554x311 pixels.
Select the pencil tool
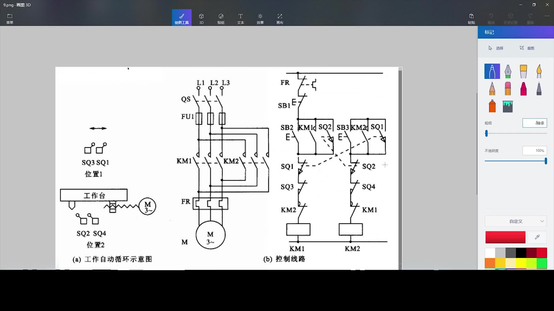(492, 88)
